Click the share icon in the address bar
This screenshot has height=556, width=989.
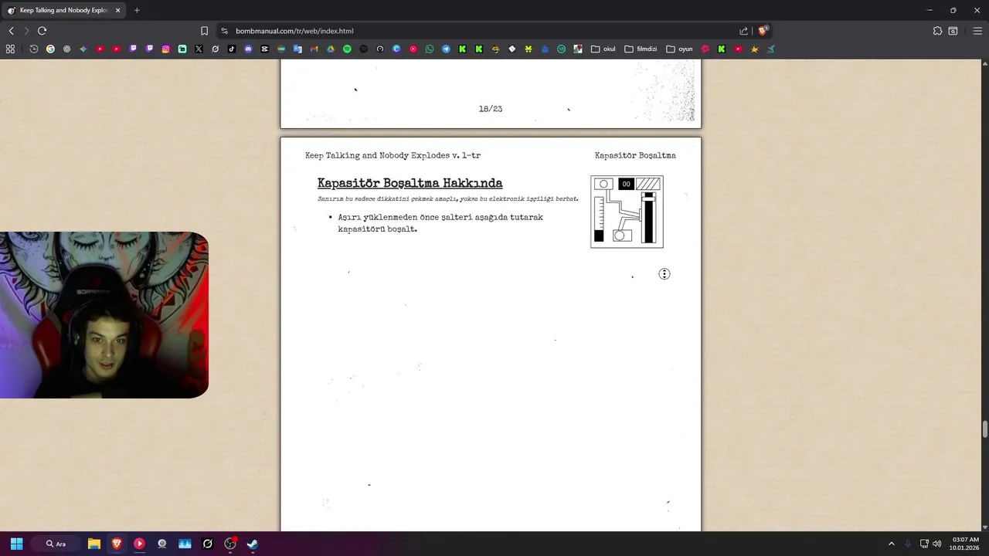pyautogui.click(x=743, y=31)
